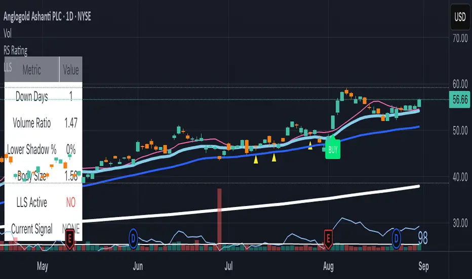Screen dimensions: 472x279
Task: Click the RS Rating value 98
Action: (x=423, y=238)
